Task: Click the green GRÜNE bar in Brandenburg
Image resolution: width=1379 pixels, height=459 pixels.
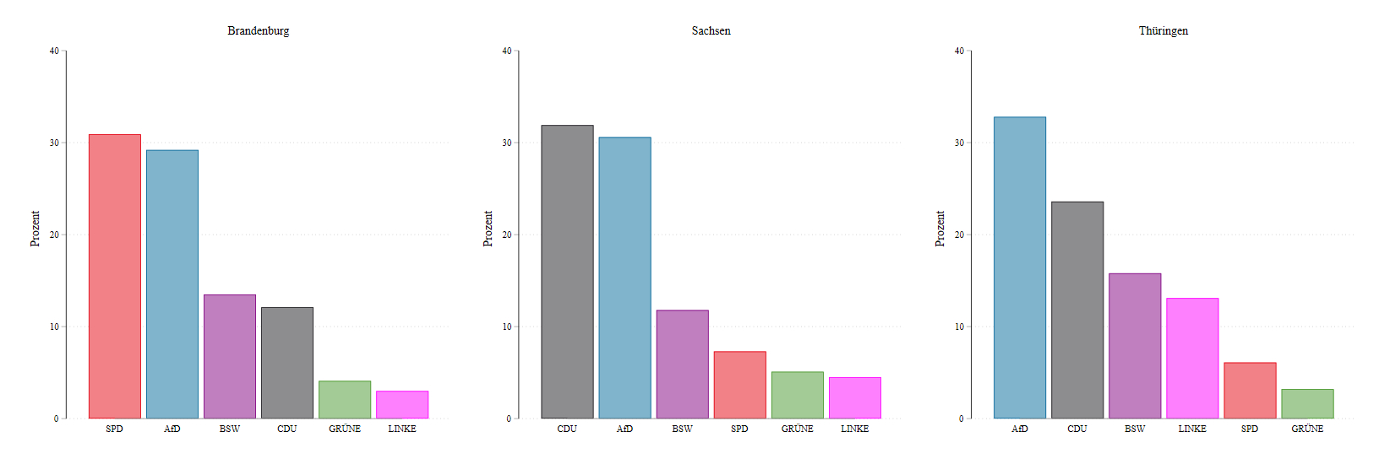Action: [345, 400]
